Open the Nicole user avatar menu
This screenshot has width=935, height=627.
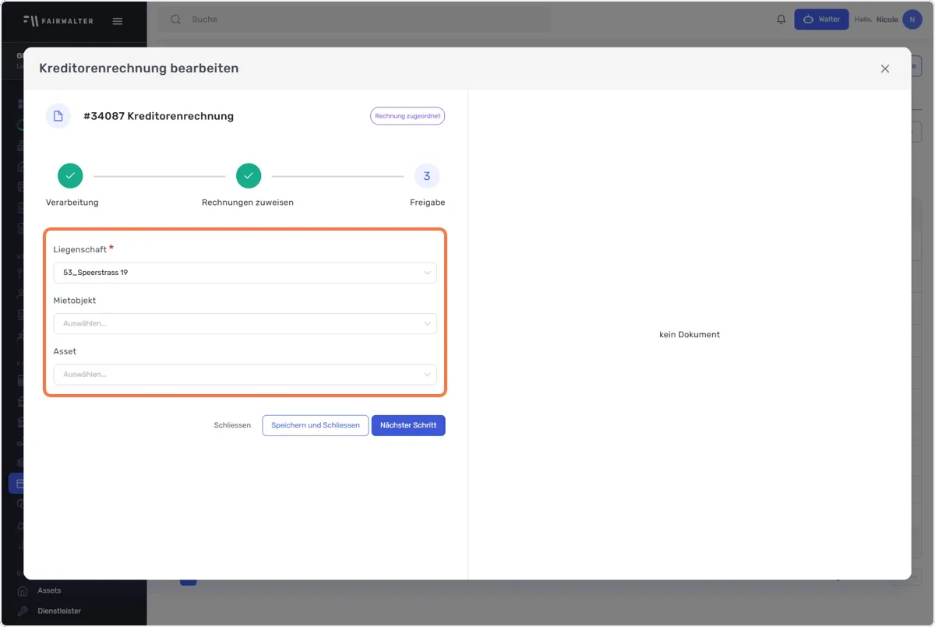(912, 19)
